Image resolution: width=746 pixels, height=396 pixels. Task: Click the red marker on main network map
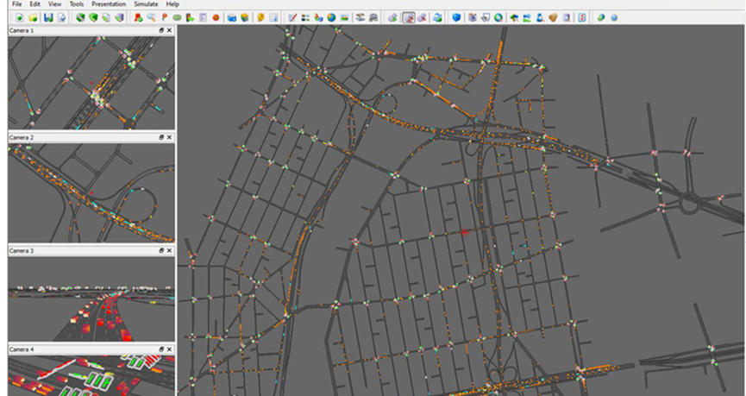coord(464,232)
